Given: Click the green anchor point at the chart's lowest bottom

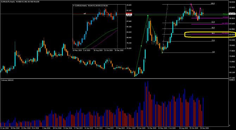Looking at the screenshot, I should pyautogui.click(x=135, y=76).
